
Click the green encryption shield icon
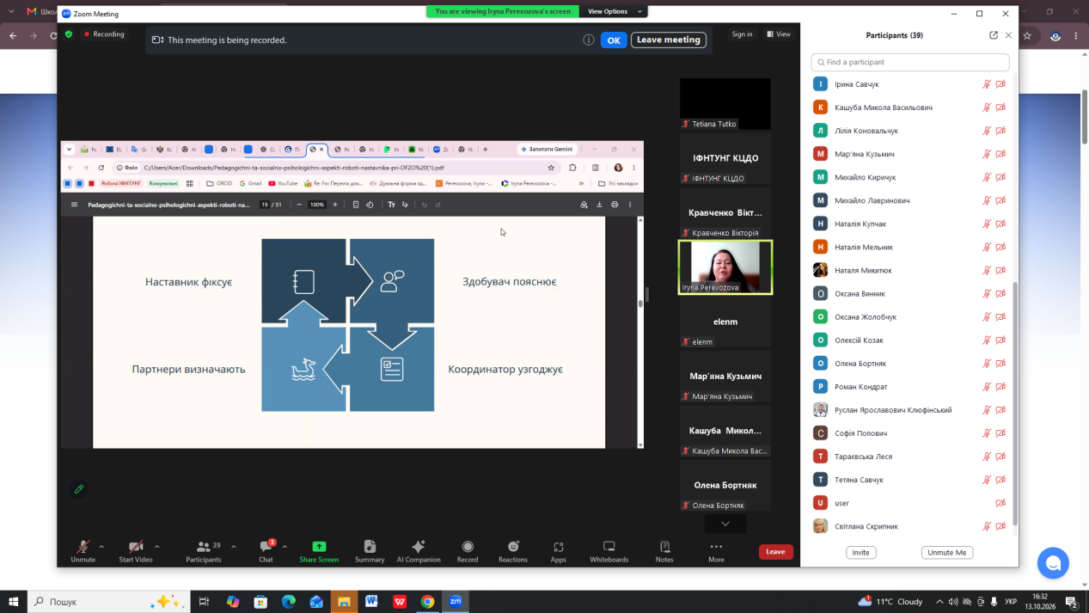tap(69, 34)
